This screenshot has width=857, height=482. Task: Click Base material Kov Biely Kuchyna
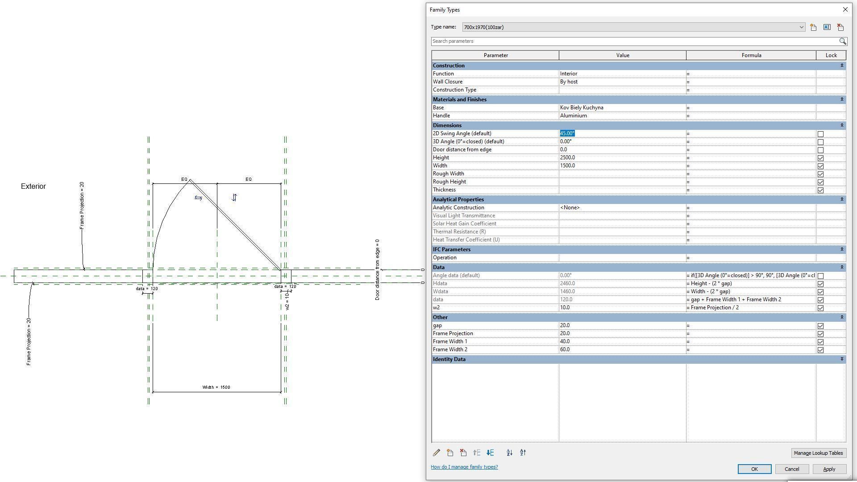tap(622, 108)
